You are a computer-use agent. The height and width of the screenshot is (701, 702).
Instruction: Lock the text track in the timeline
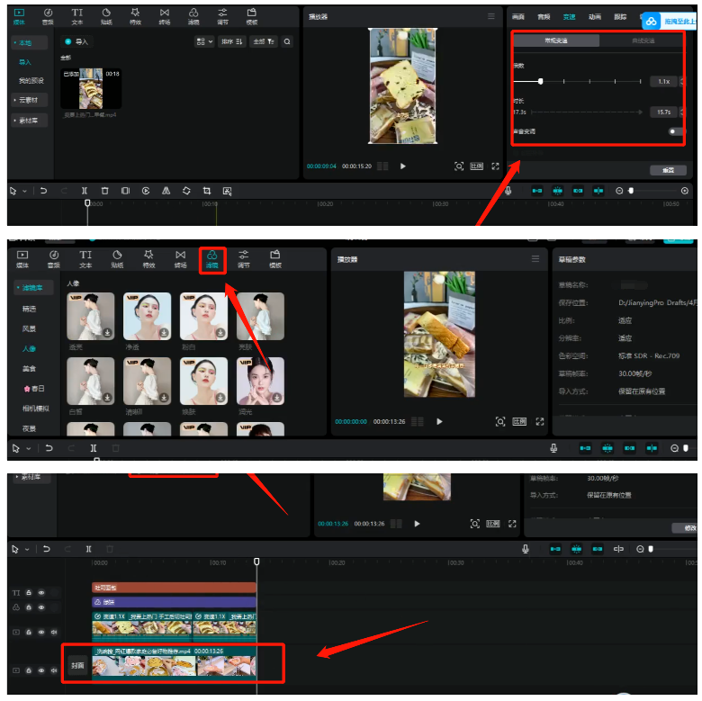29,593
